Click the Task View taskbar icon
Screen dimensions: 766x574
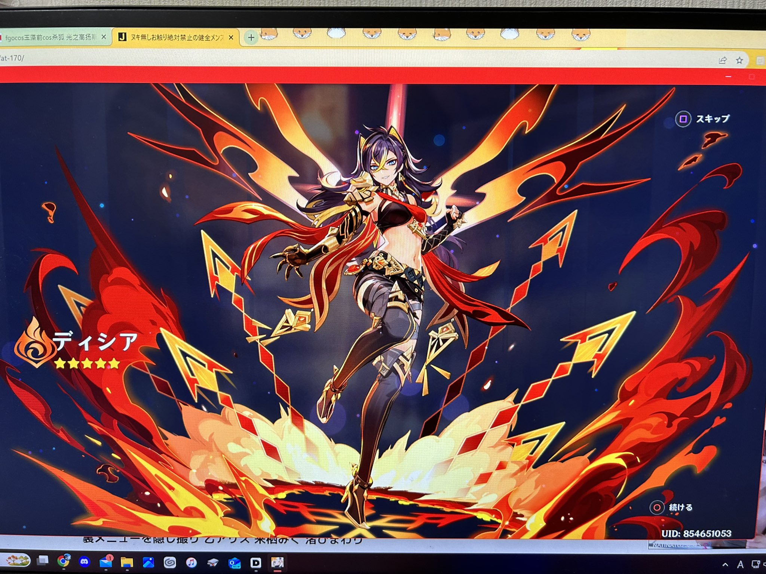coord(43,560)
